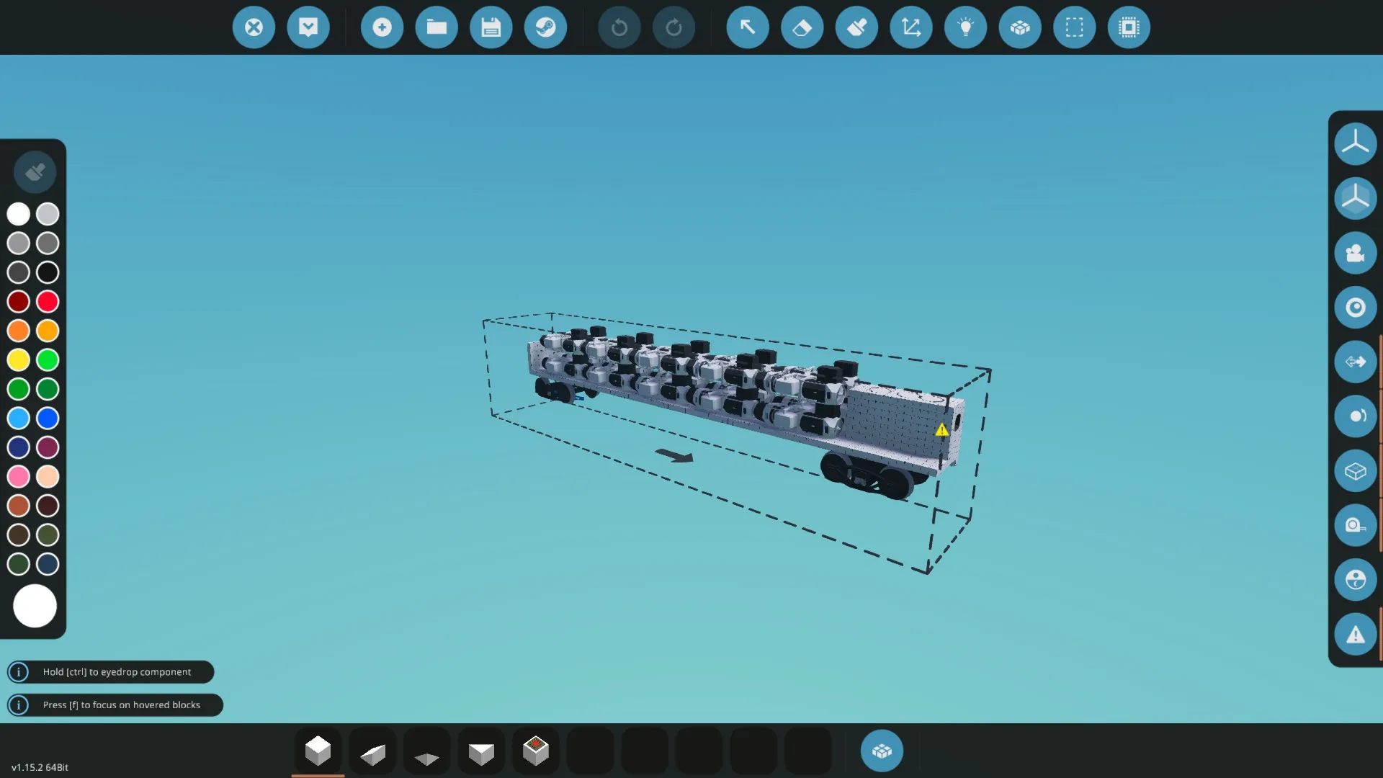This screenshot has height=778, width=1383.
Task: Select the cube block hotbar slot
Action: point(318,751)
